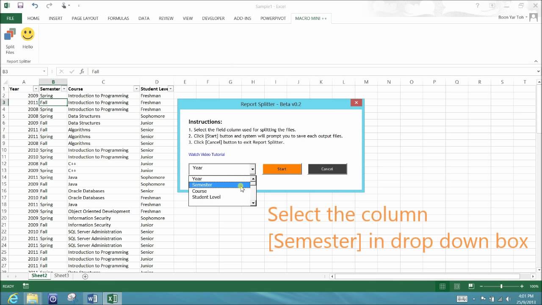
Task: Click the orange Start button
Action: [282, 169]
